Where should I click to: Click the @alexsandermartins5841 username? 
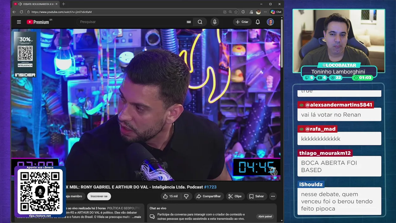338,105
